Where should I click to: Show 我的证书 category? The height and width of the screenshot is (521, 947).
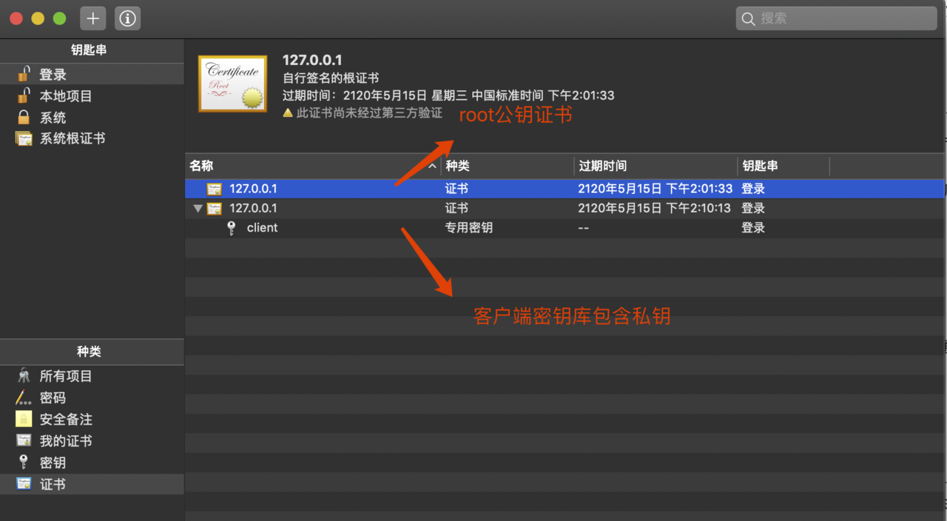tap(65, 441)
